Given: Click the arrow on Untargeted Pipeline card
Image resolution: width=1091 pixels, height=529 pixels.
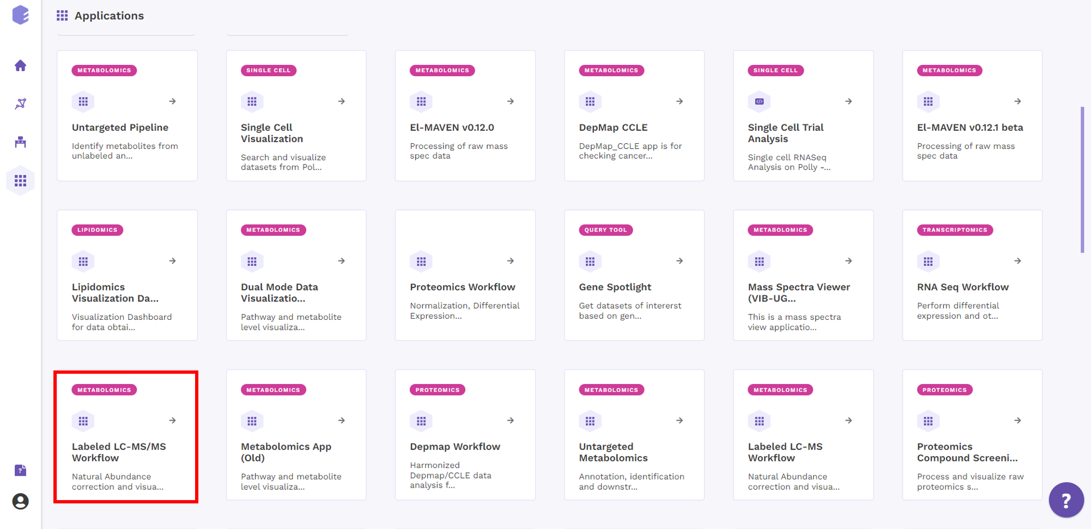Looking at the screenshot, I should (x=172, y=101).
